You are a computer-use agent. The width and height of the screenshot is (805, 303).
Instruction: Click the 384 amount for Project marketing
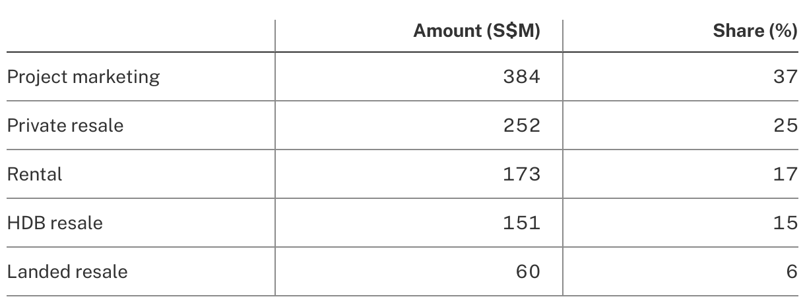pos(521,77)
